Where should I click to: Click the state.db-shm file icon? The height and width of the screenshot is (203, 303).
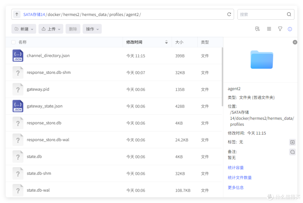coord(18,174)
